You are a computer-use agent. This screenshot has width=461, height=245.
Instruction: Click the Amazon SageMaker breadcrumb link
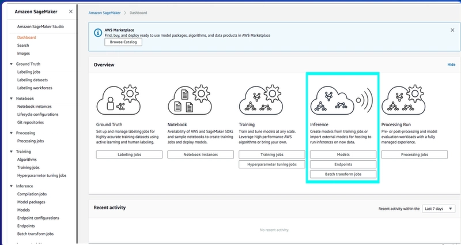(105, 13)
